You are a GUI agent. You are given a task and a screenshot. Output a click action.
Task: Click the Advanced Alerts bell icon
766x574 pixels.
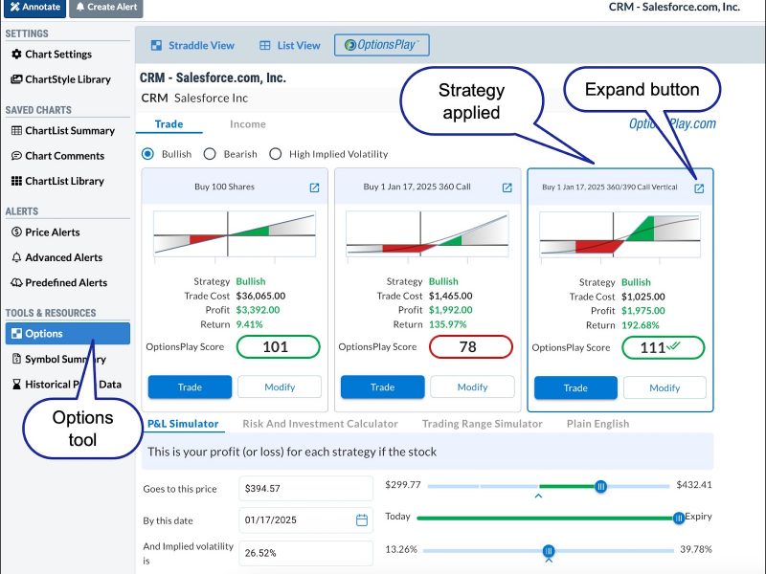click(x=16, y=257)
